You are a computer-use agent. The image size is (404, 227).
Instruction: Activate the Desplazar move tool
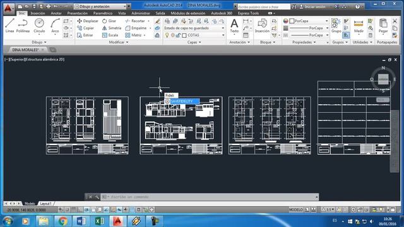tap(88, 21)
